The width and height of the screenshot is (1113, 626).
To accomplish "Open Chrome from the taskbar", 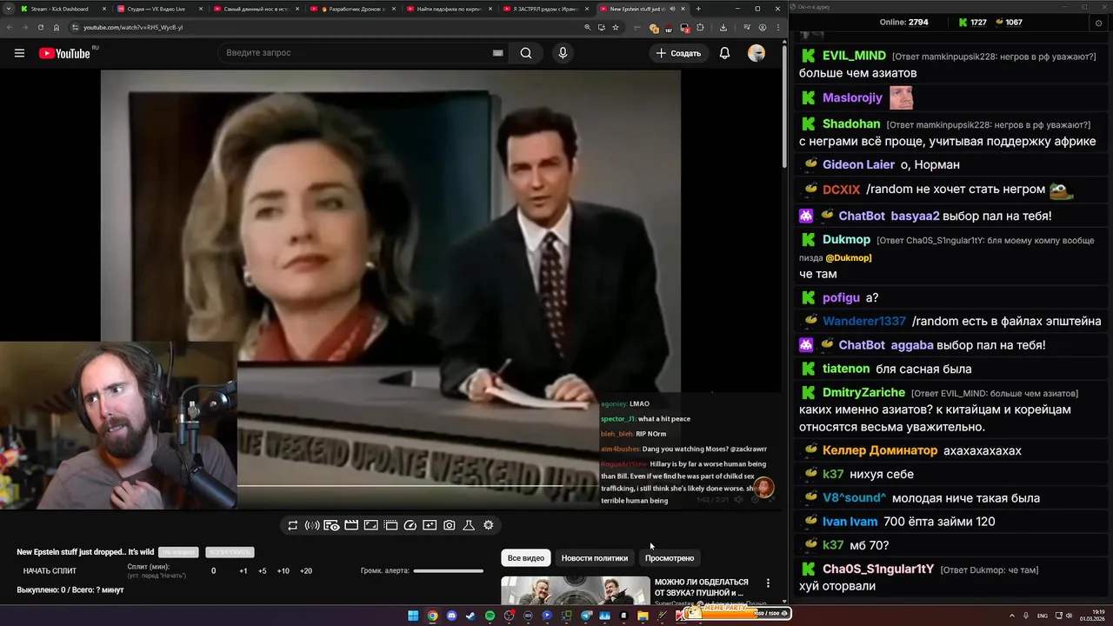I will [x=432, y=616].
